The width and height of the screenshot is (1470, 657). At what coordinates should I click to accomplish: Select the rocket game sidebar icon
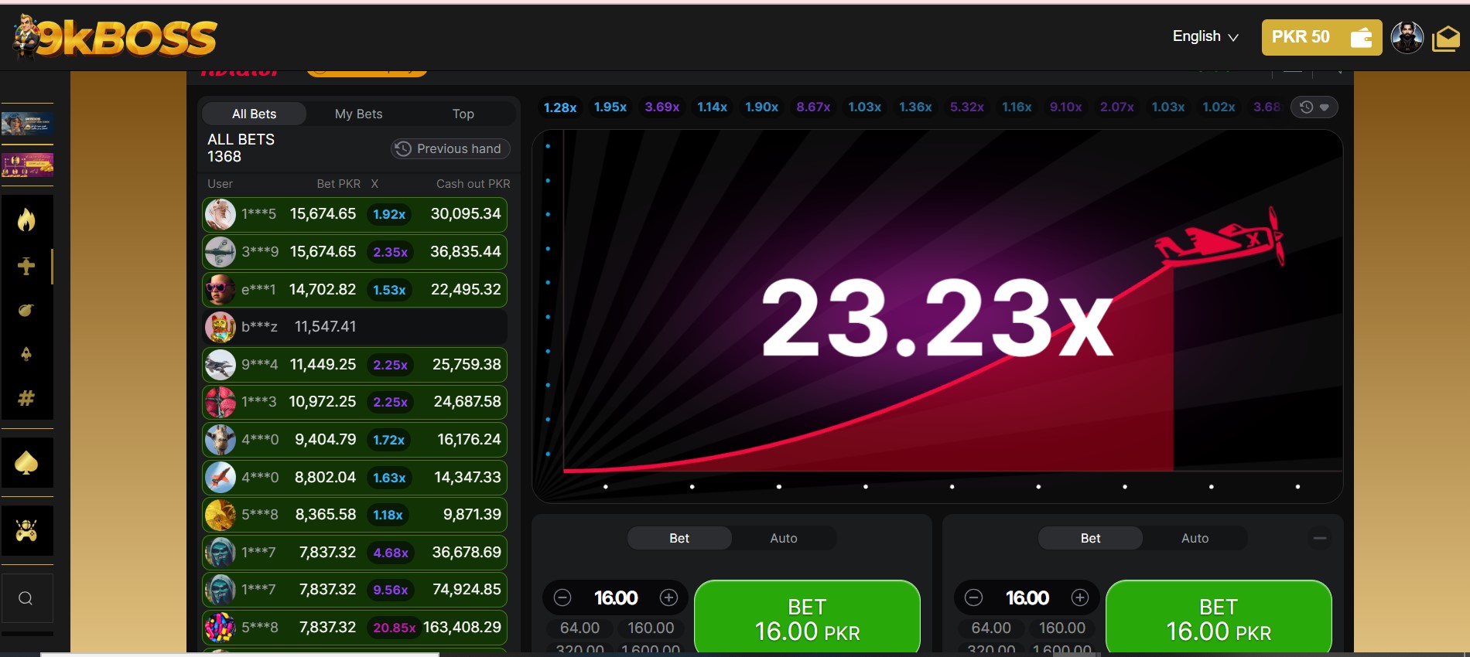[x=26, y=354]
